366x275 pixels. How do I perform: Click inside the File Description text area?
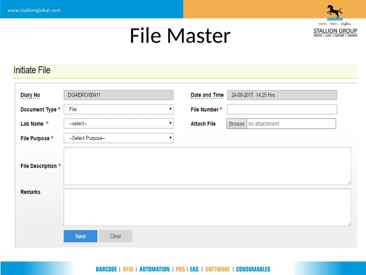pyautogui.click(x=207, y=166)
